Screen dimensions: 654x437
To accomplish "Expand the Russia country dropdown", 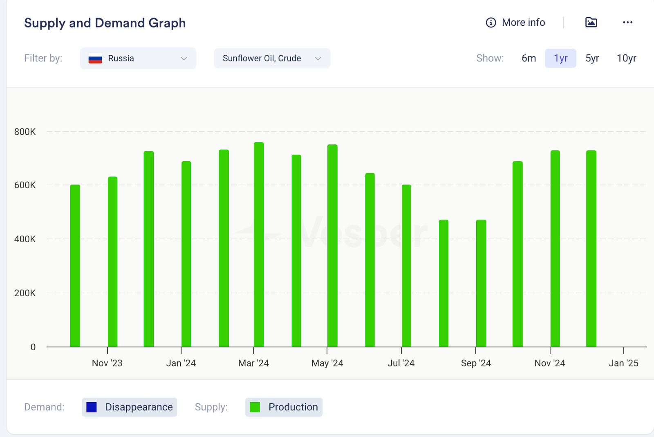I will pyautogui.click(x=138, y=59).
